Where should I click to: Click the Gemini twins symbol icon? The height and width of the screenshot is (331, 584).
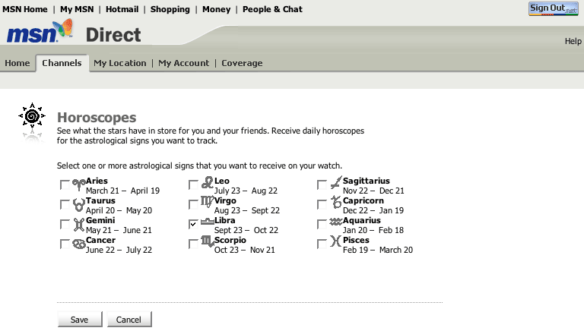pos(78,224)
